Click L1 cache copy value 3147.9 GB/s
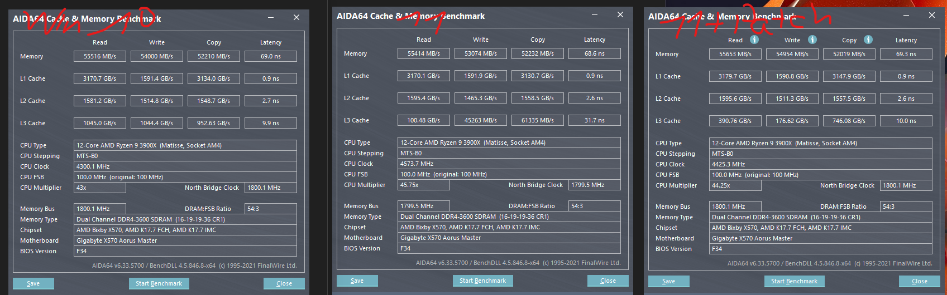Image resolution: width=947 pixels, height=295 pixels. coord(849,76)
